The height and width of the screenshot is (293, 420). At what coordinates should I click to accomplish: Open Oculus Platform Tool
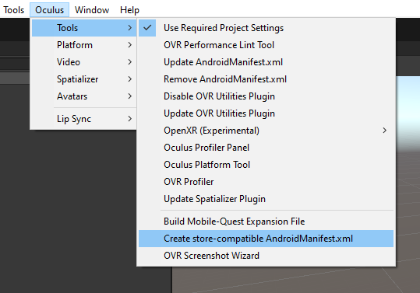[266, 165]
